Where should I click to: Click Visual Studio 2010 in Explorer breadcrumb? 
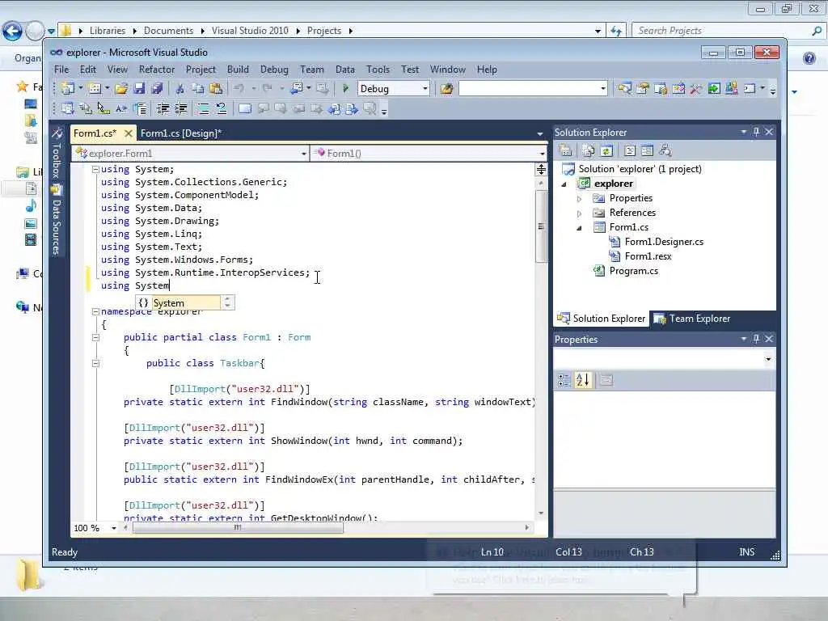tap(250, 31)
